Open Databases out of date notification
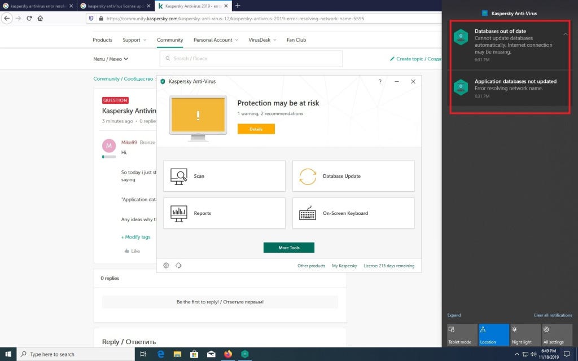This screenshot has width=578, height=361. (x=509, y=45)
